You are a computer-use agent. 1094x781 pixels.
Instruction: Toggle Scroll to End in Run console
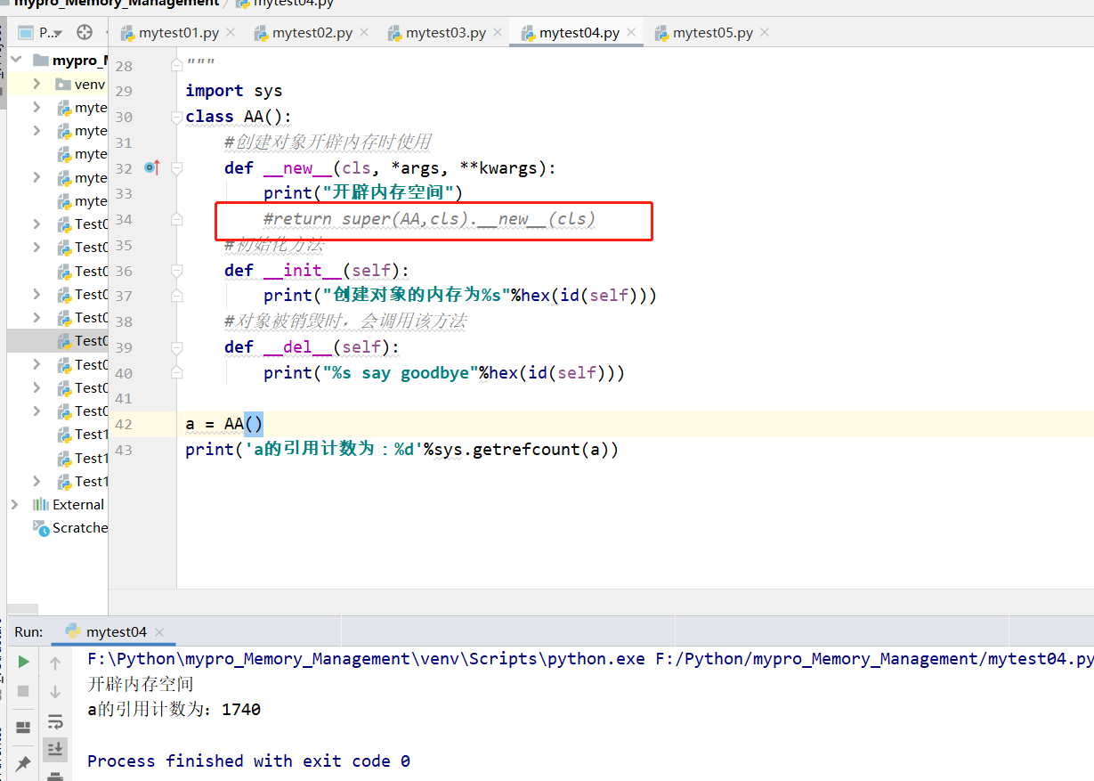[55, 749]
